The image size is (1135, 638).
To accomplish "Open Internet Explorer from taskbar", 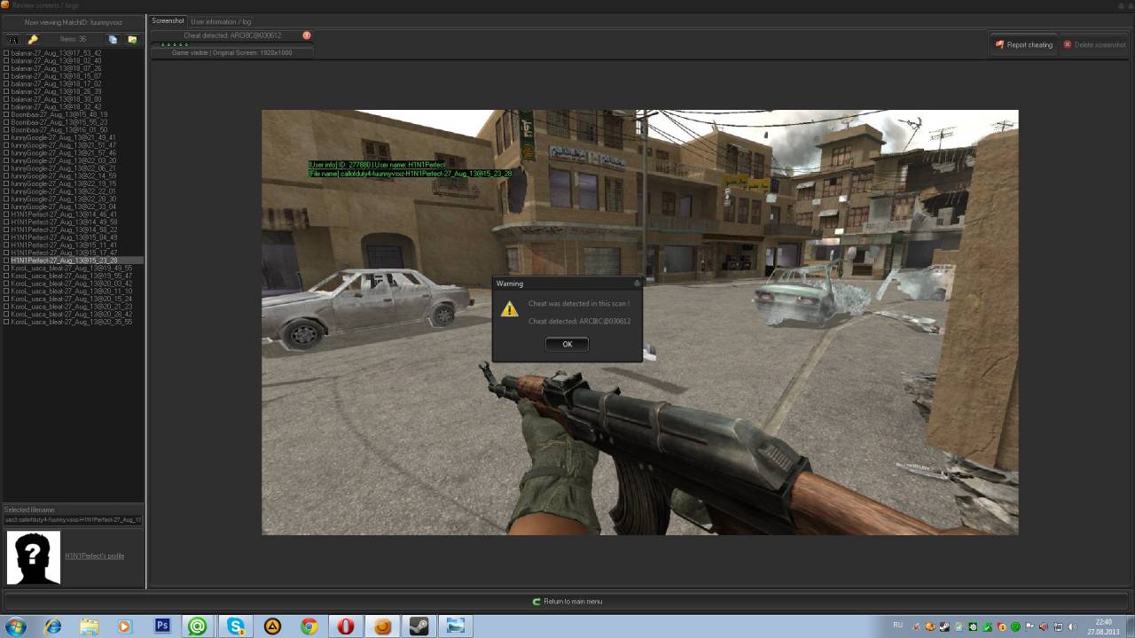I will pyautogui.click(x=53, y=626).
